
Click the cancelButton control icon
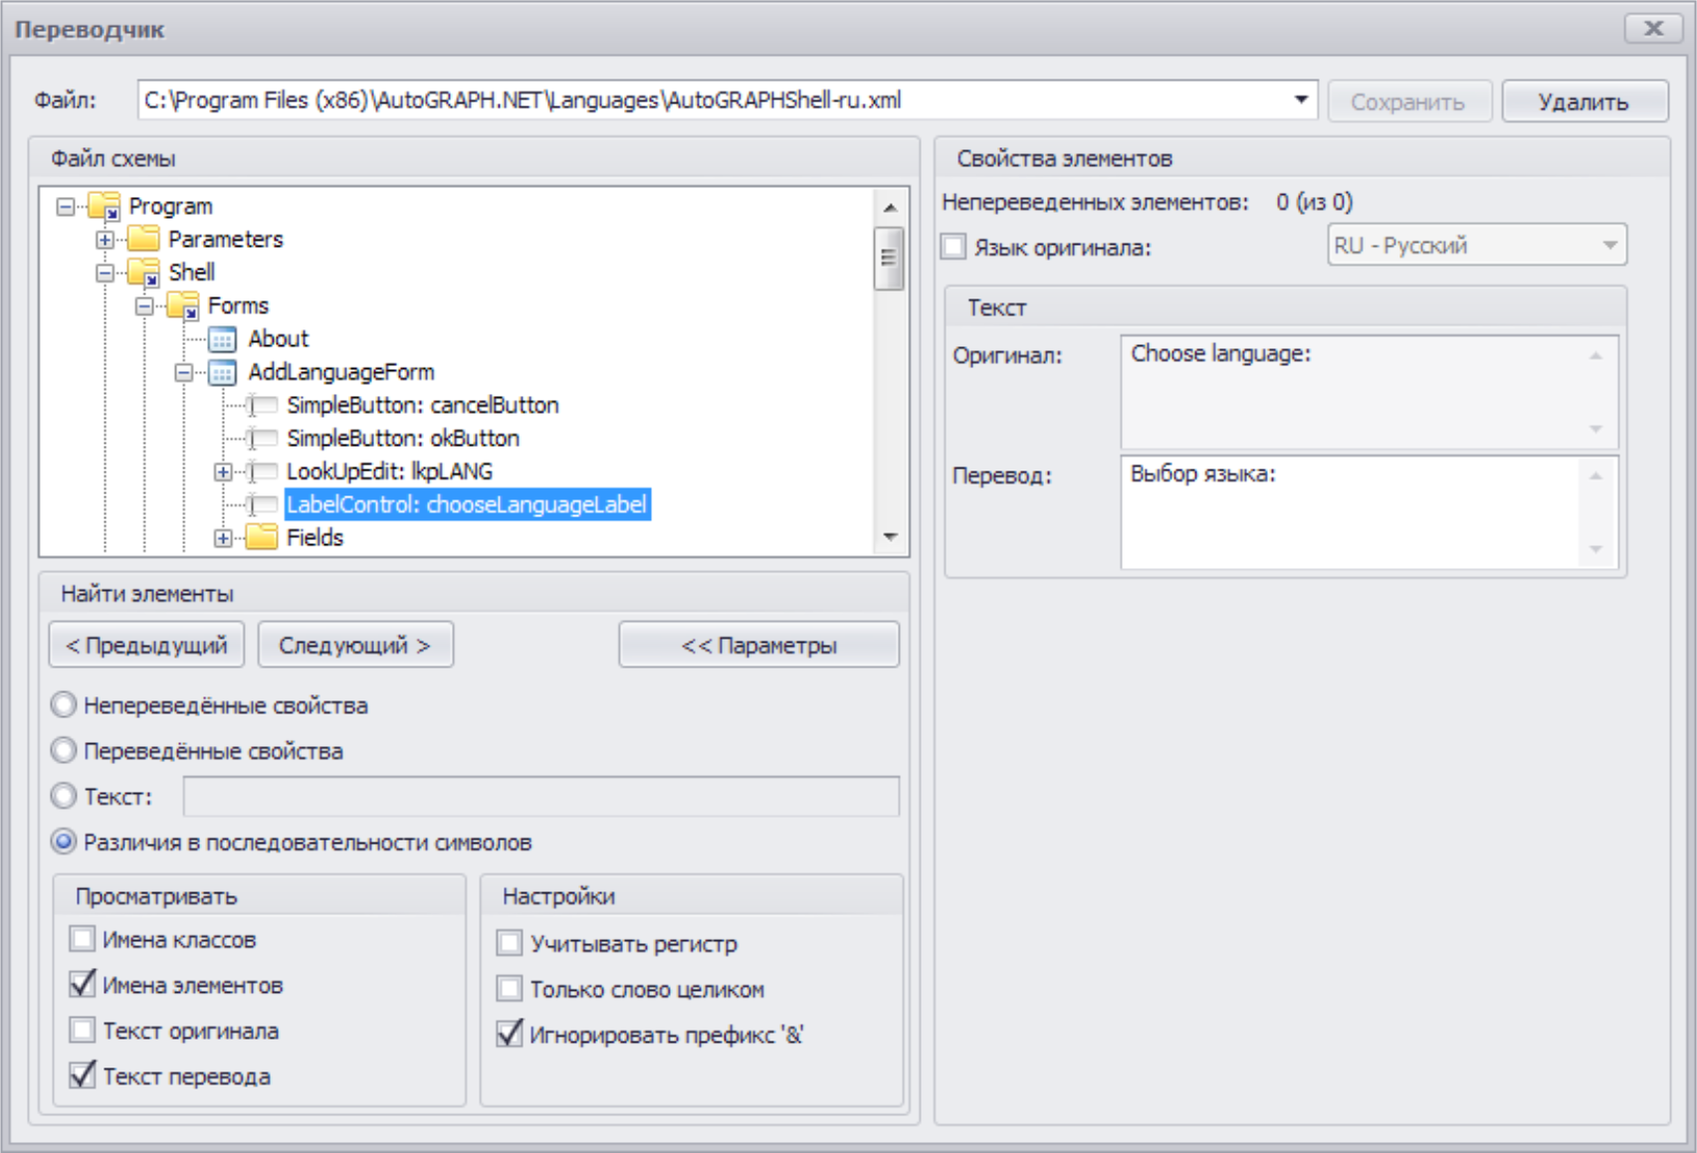262,405
